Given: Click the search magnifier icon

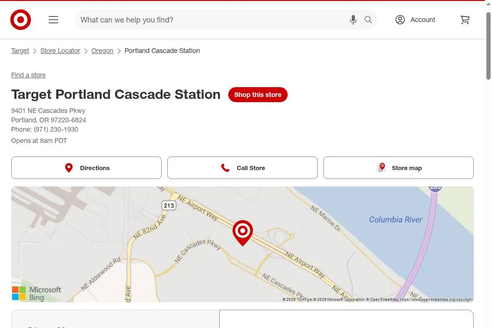Looking at the screenshot, I should tap(368, 20).
